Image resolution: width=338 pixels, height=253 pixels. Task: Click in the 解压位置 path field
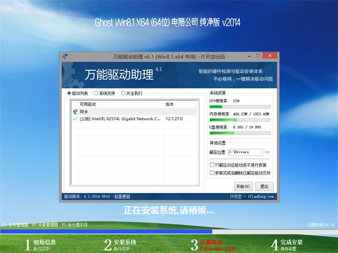pos(245,152)
